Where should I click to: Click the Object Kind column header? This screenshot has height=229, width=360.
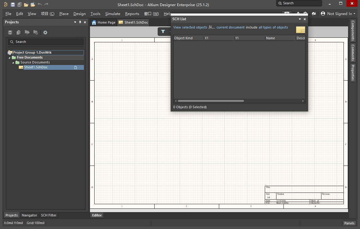(189, 38)
